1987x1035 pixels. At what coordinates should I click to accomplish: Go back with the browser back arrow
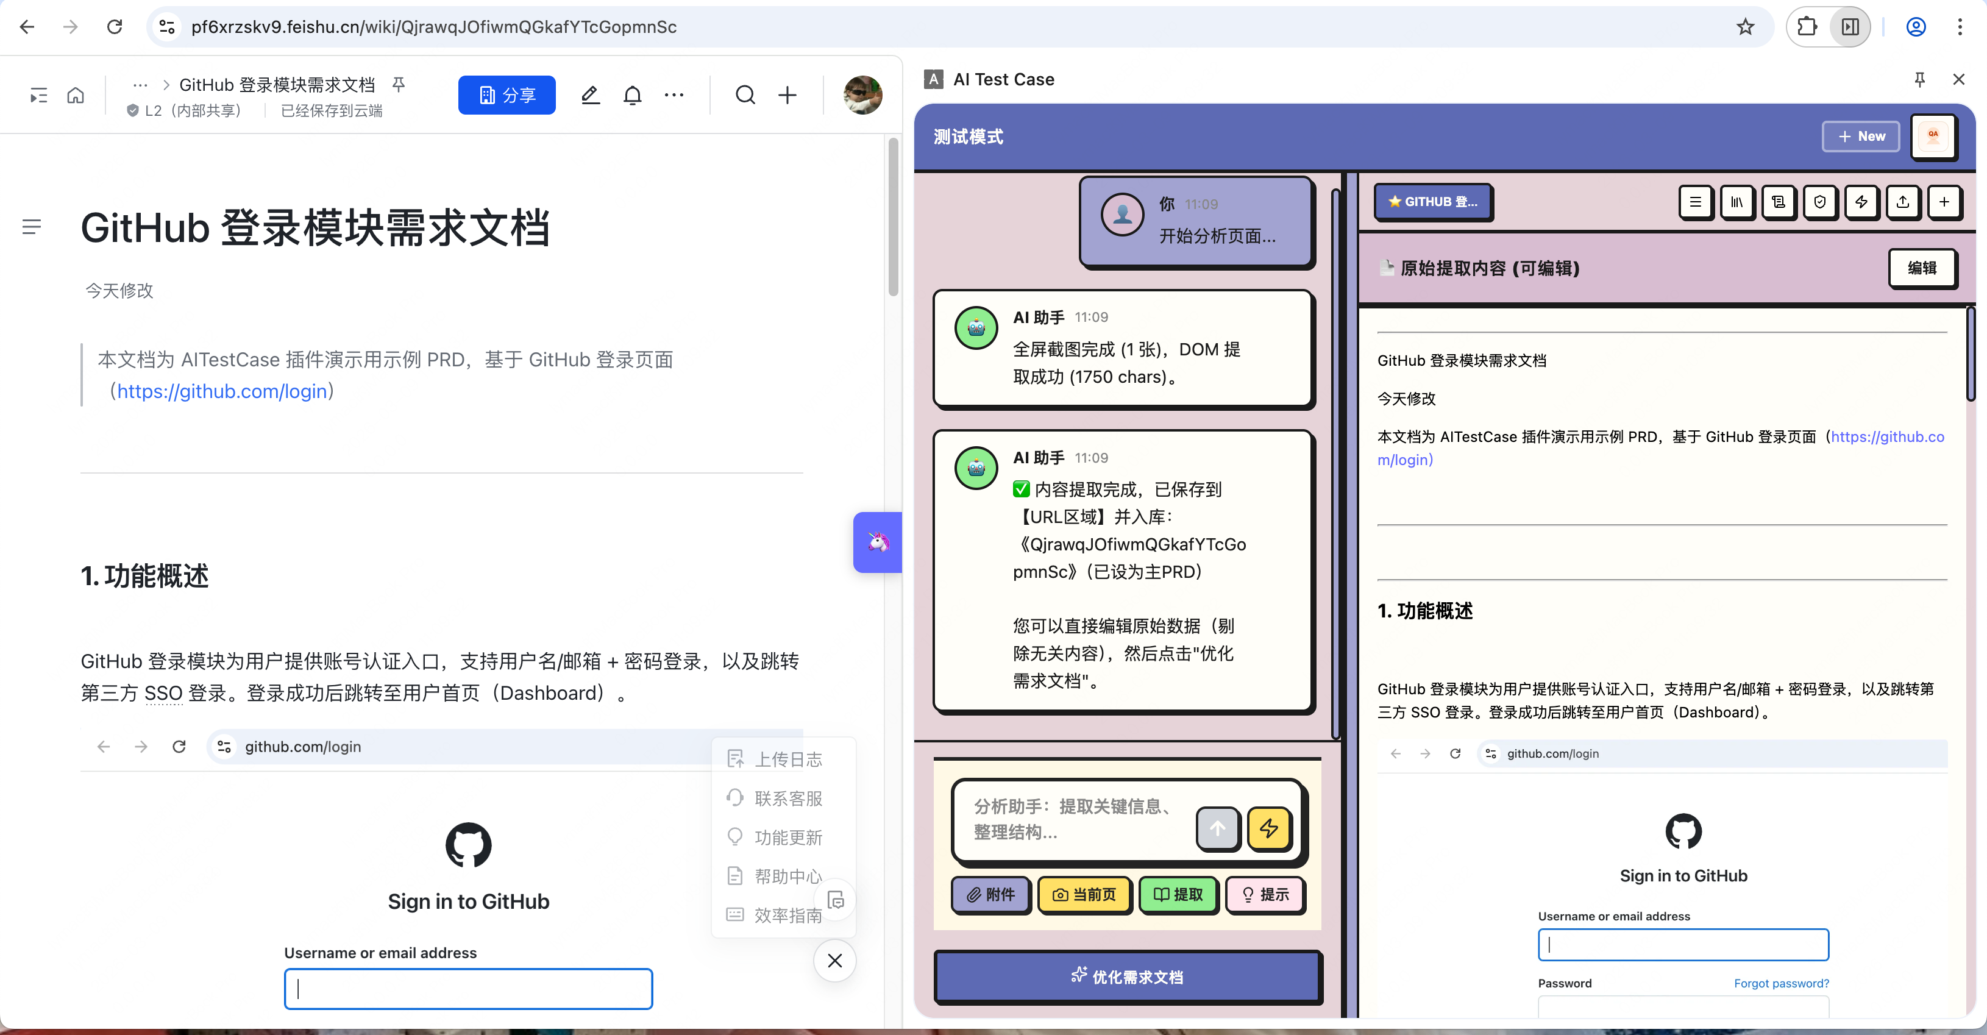pyautogui.click(x=27, y=27)
